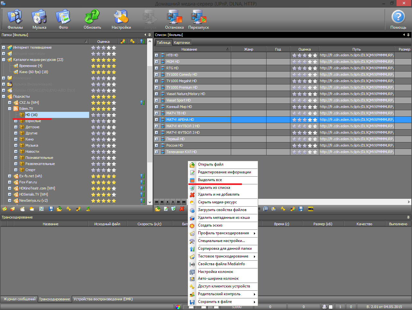Open the Журнал сообщений tab

19,299
